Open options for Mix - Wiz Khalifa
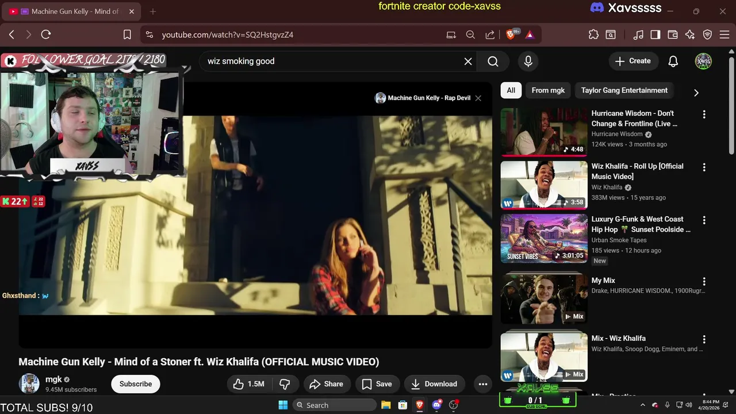The width and height of the screenshot is (736, 414). point(704,339)
